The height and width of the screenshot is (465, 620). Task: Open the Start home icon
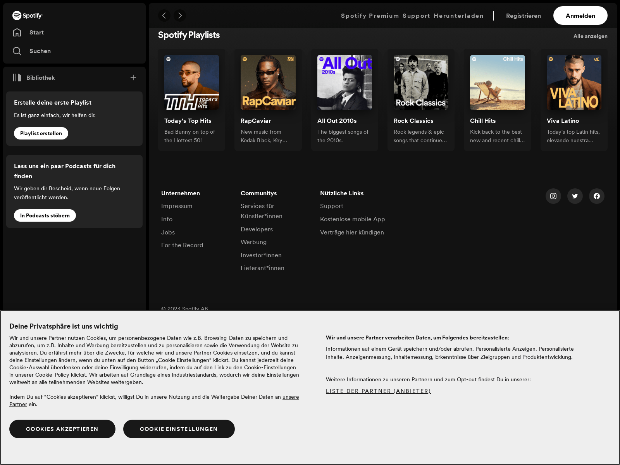[x=17, y=33]
